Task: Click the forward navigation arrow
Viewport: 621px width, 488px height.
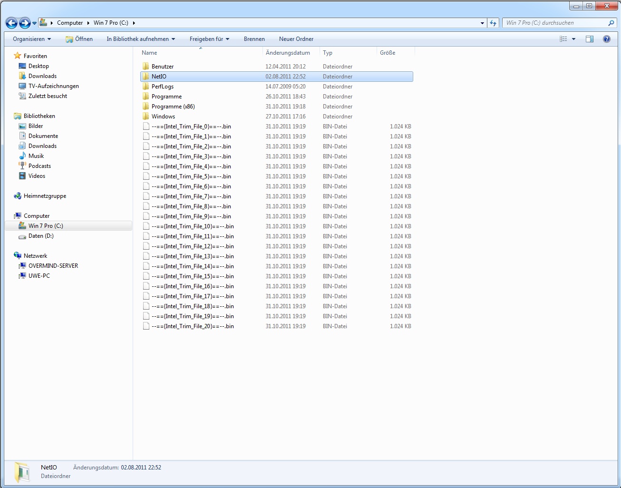Action: pos(25,23)
